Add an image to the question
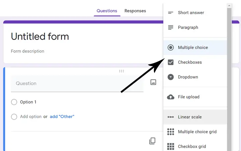241x151 pixels. 153,82
